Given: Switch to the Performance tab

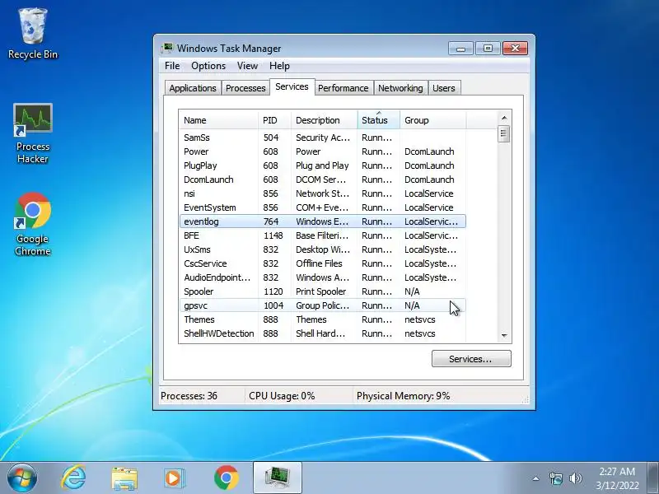Looking at the screenshot, I should click(343, 88).
